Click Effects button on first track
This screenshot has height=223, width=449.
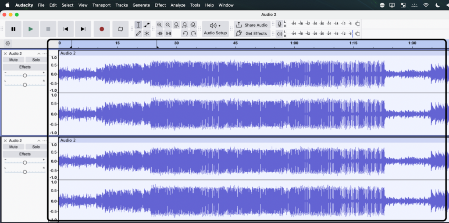(x=25, y=67)
